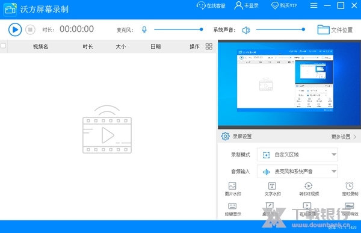Image resolution: width=361 pixels, height=233 pixels.
Task: Close the 沃方屏幕录制 window
Action: pyautogui.click(x=354, y=5)
